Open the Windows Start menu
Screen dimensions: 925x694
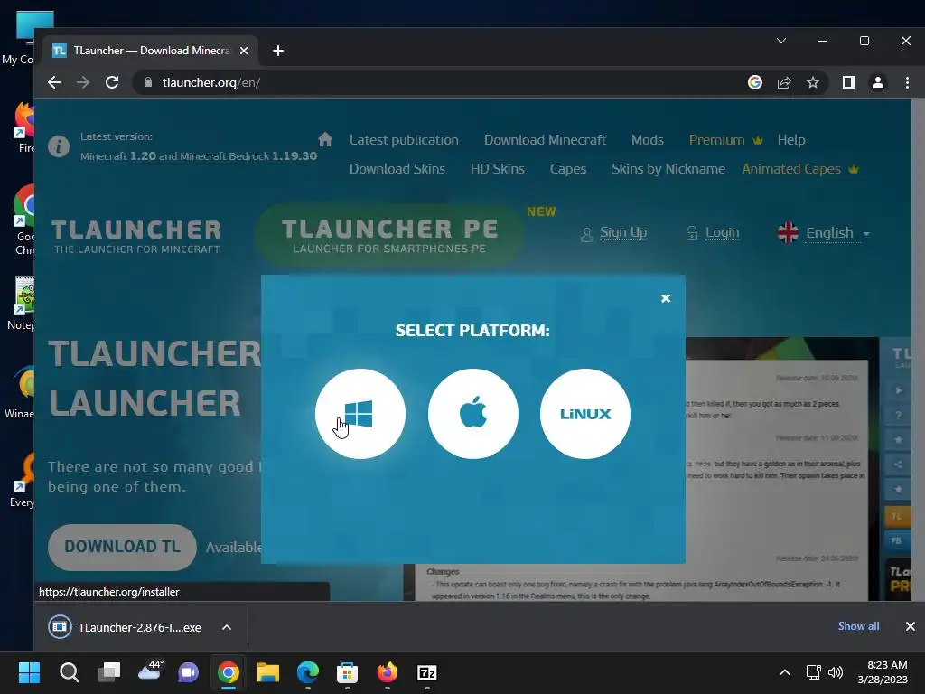click(29, 672)
